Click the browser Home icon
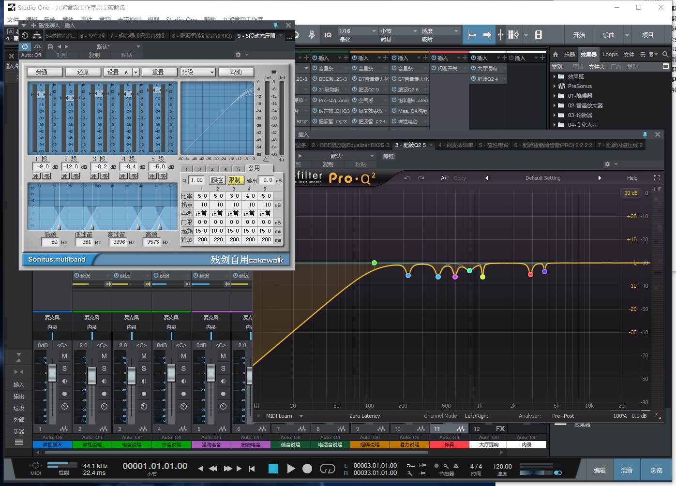The width and height of the screenshot is (676, 486). 556,55
